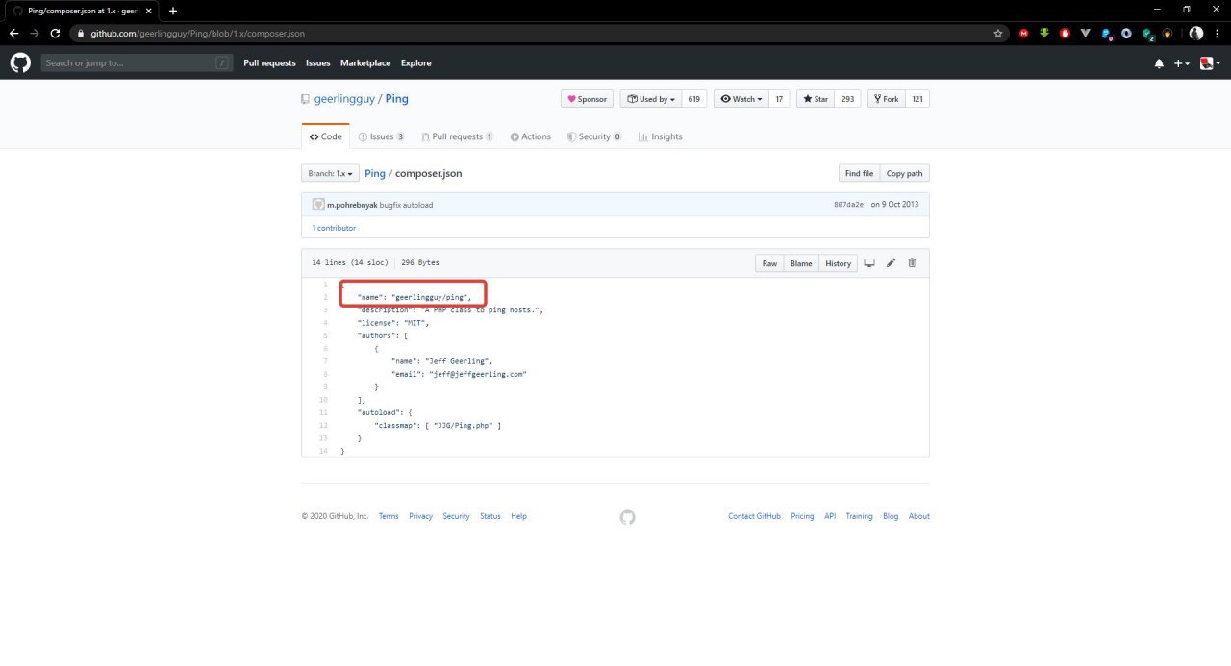Viewport: 1231px width, 666px height.
Task: Open the 17 watchers count
Action: 780,99
